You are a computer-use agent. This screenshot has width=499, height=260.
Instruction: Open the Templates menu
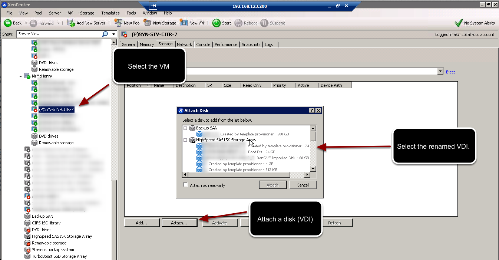[110, 13]
